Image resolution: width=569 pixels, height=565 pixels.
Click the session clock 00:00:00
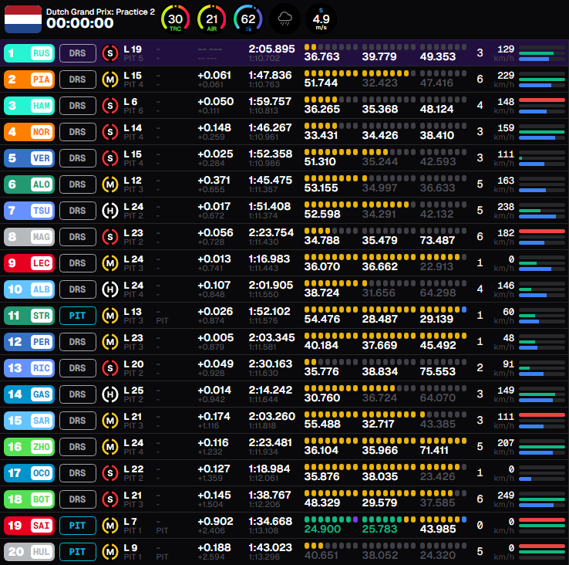80,23
